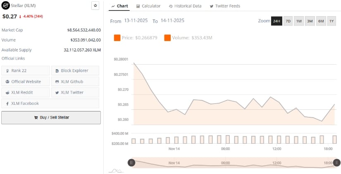Select the 1M zoom range
Image resolution: width=341 pixels, height=174 pixels.
pyautogui.click(x=299, y=21)
